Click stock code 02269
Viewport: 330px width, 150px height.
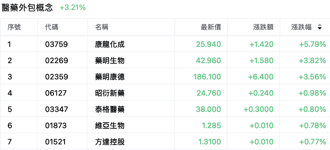[56, 61]
